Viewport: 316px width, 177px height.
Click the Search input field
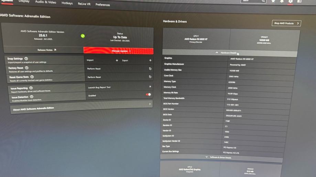tap(253, 1)
